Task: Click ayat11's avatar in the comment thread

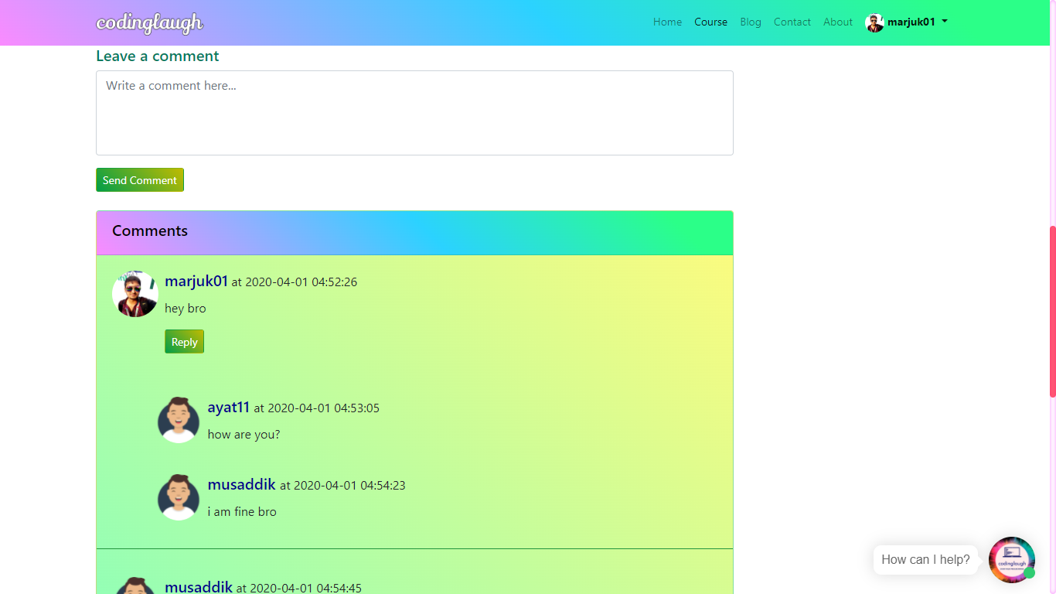Action: [x=179, y=420]
